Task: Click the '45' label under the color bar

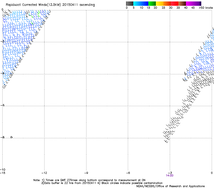Action: point(193,8)
